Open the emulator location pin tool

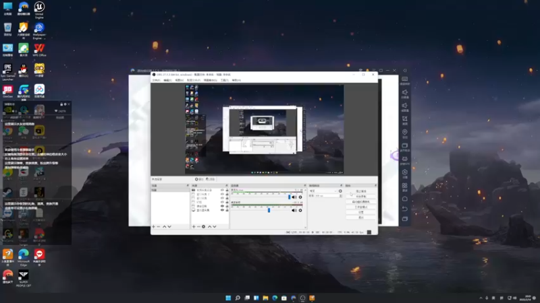coord(404,132)
